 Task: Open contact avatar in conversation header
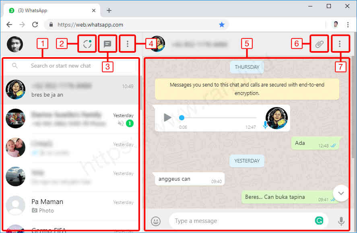click(157, 44)
